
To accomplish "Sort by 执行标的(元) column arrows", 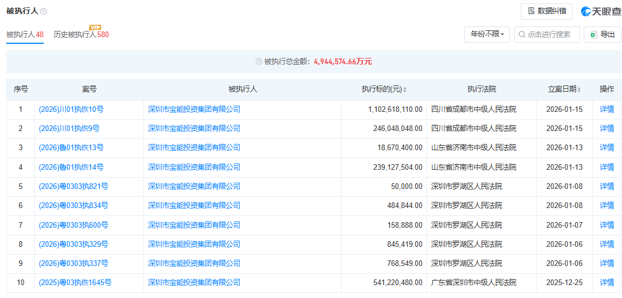I will point(405,89).
